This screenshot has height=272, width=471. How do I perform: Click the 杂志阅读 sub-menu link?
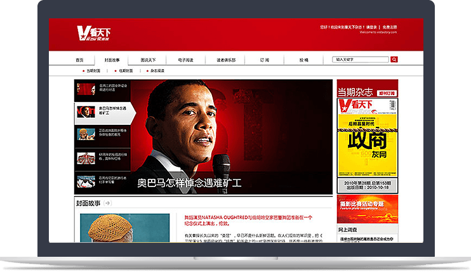click(157, 71)
